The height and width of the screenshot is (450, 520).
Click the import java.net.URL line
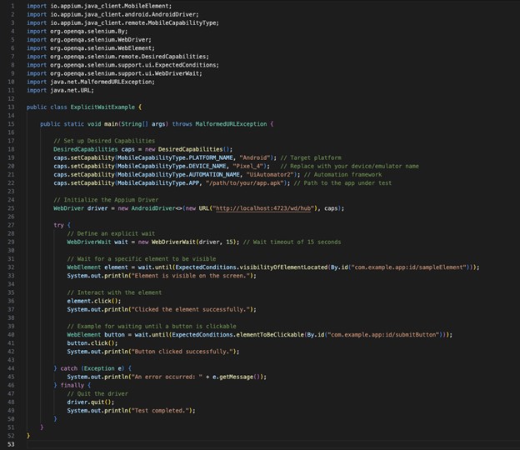point(60,90)
